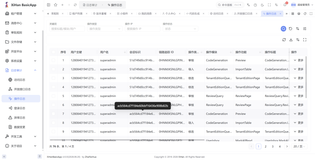315x160 pixels.
Task: Check the checkbox for row 3
Action: [53, 78]
